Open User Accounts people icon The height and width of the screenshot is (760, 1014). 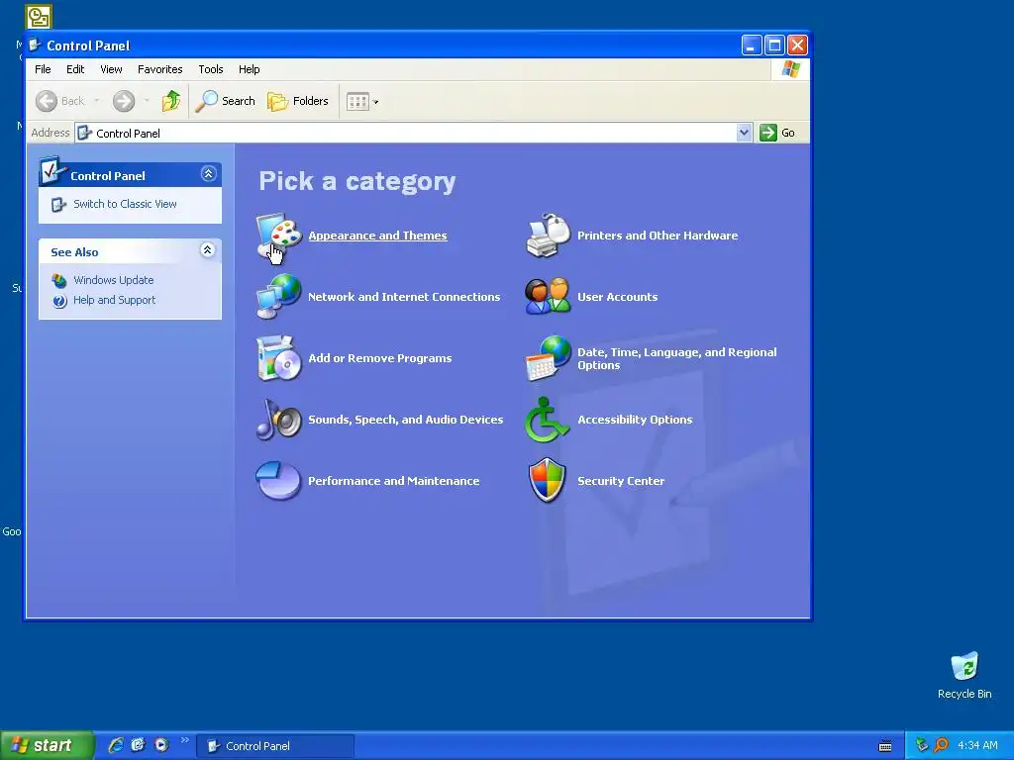(x=548, y=297)
